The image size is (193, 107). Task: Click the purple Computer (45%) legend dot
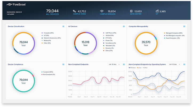pyautogui.click(x=42, y=33)
